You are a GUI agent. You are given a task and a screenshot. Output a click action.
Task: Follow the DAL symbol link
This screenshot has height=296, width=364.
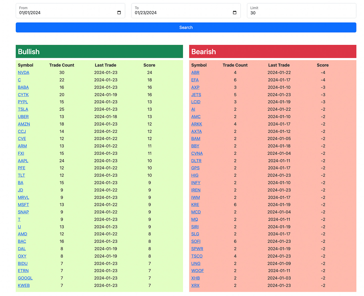tap(22, 249)
